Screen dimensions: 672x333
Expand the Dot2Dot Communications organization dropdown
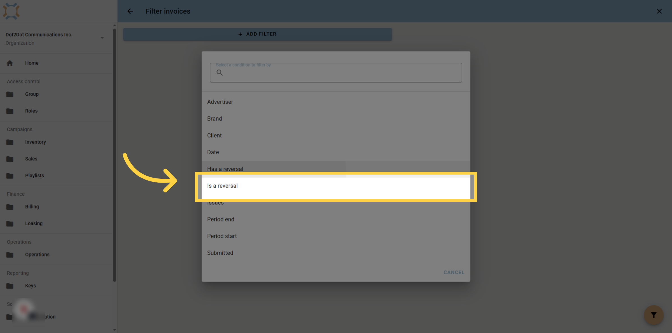coord(102,38)
